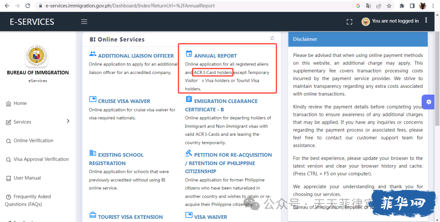440x222 pixels.
Task: Go forward with the browser forward arrow
Action: [x=18, y=6]
